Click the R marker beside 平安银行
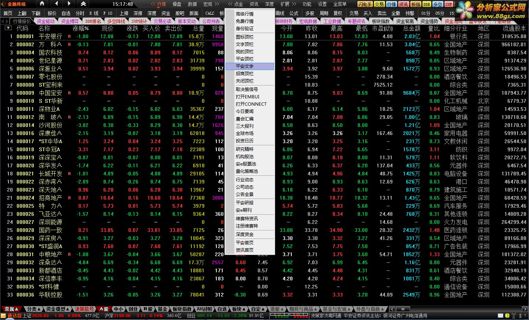The height and width of the screenshot is (320, 529). [x=69, y=36]
